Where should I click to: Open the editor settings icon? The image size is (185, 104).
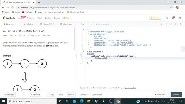176,24
